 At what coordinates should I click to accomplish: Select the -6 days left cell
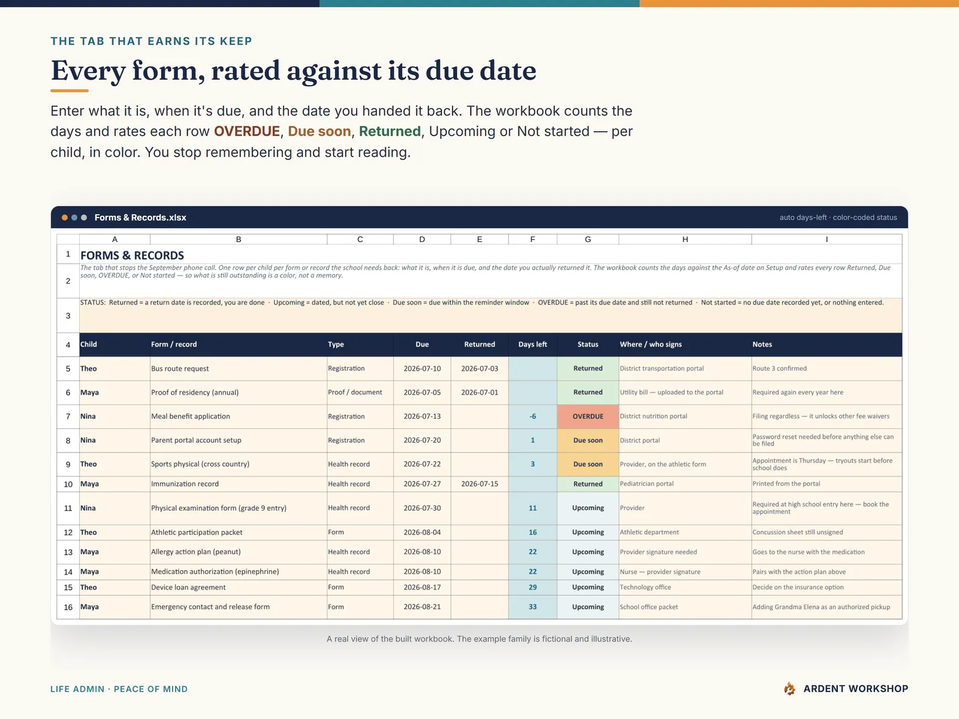coord(533,416)
